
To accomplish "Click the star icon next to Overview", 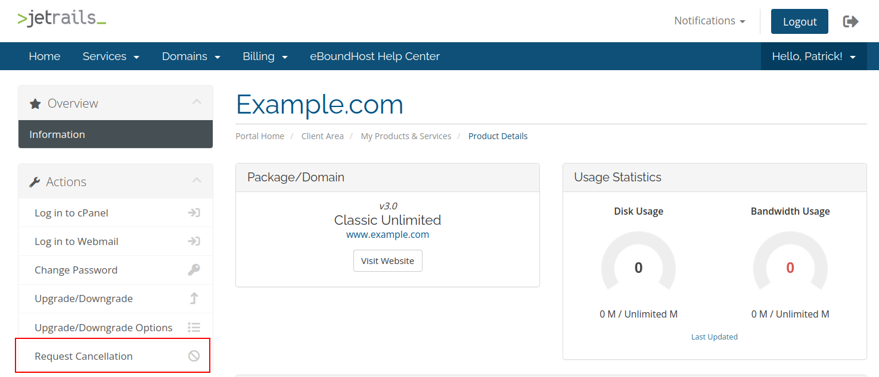I will point(35,103).
